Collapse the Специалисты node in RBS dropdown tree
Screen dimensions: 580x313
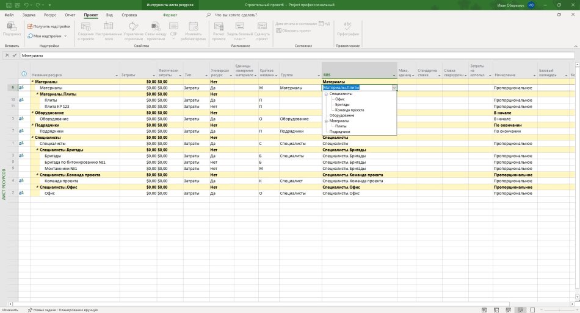326,94
